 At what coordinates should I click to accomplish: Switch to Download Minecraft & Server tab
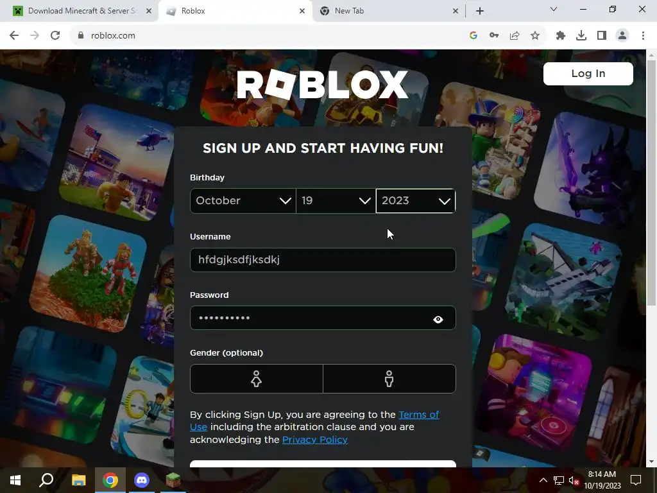tap(80, 11)
